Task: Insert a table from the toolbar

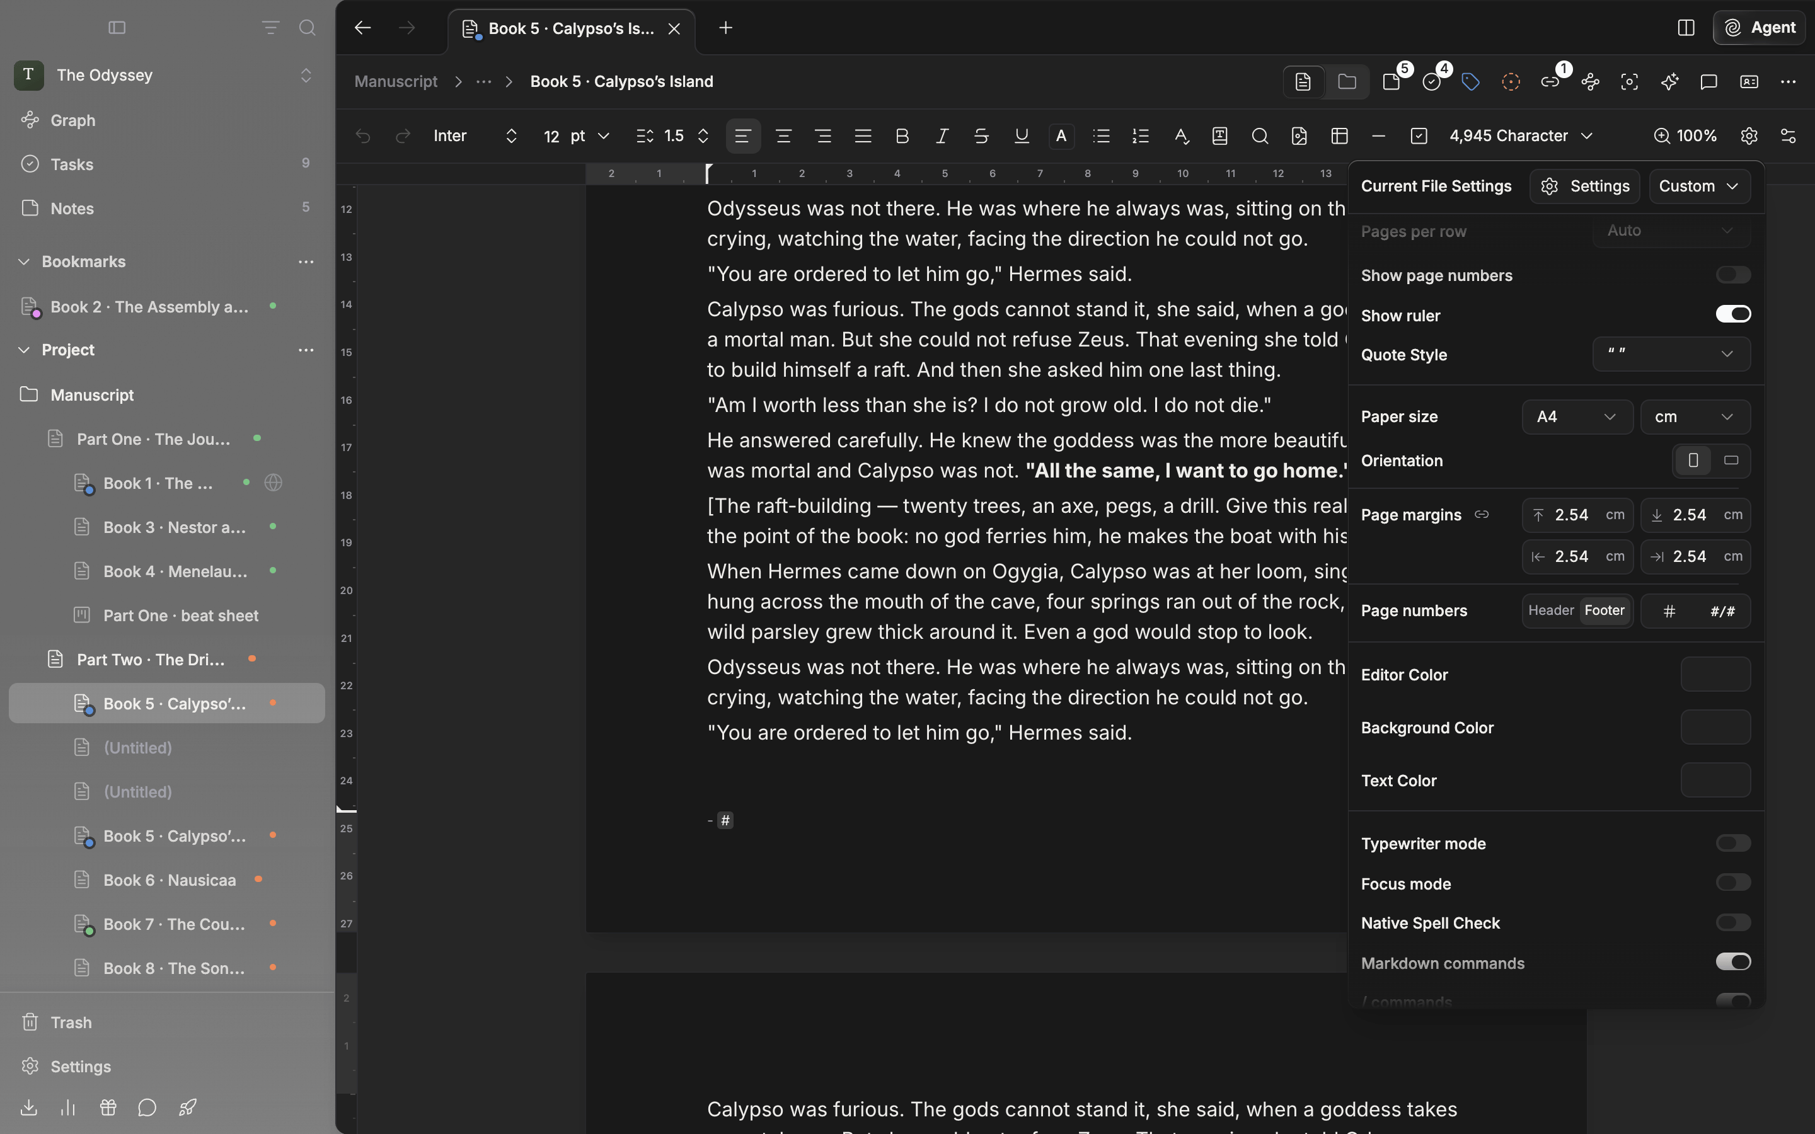Action: point(1339,135)
